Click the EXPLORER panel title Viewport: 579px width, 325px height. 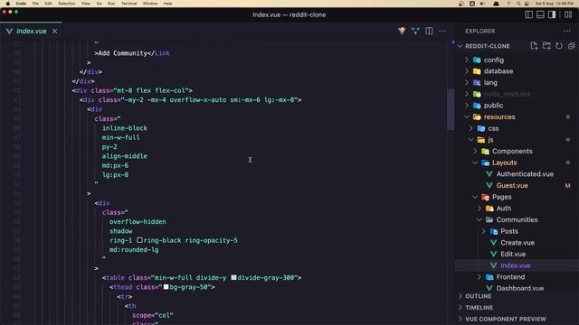click(480, 32)
